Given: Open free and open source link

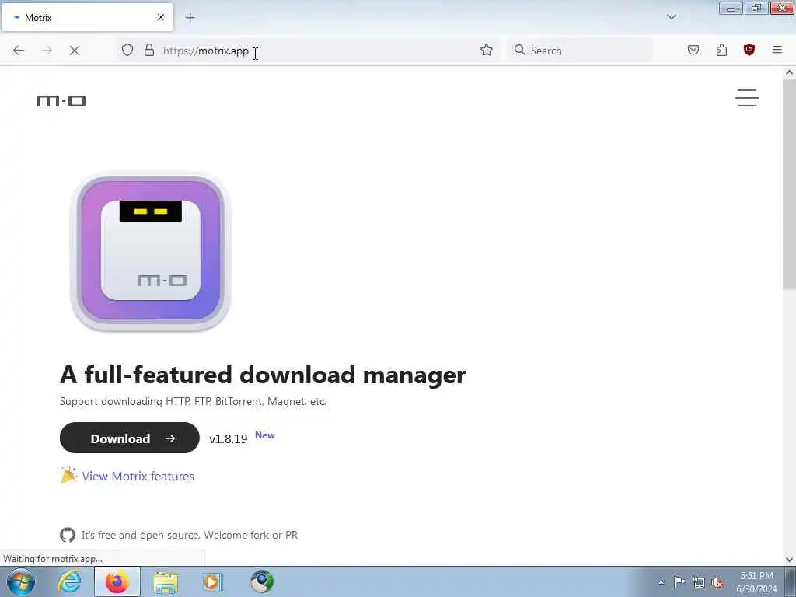Looking at the screenshot, I should point(190,535).
